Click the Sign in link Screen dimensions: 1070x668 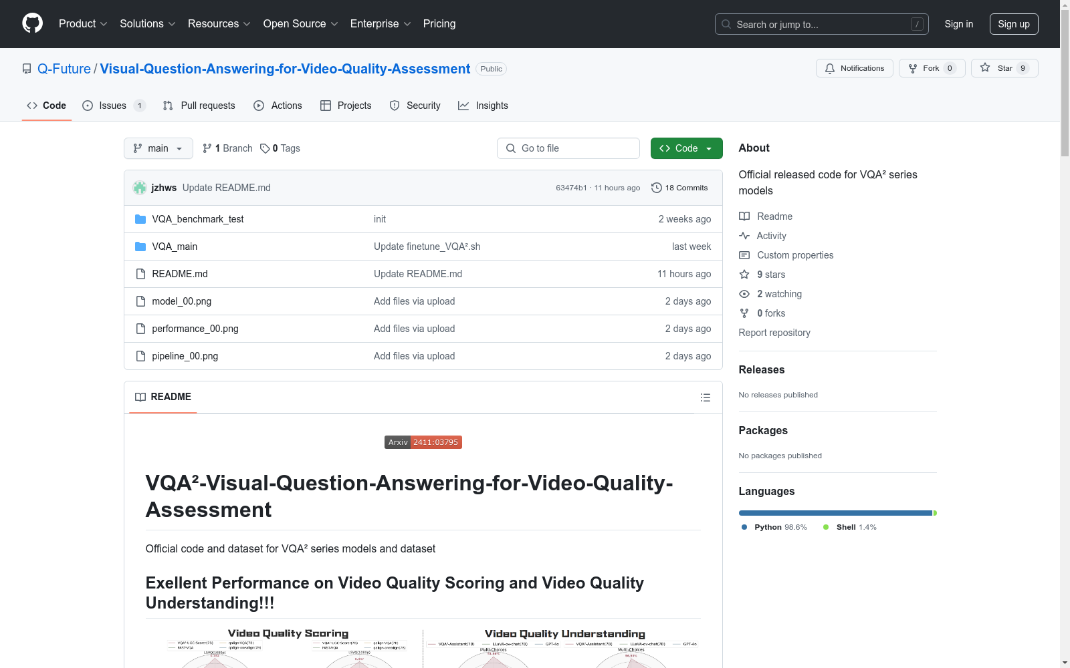tap(959, 24)
